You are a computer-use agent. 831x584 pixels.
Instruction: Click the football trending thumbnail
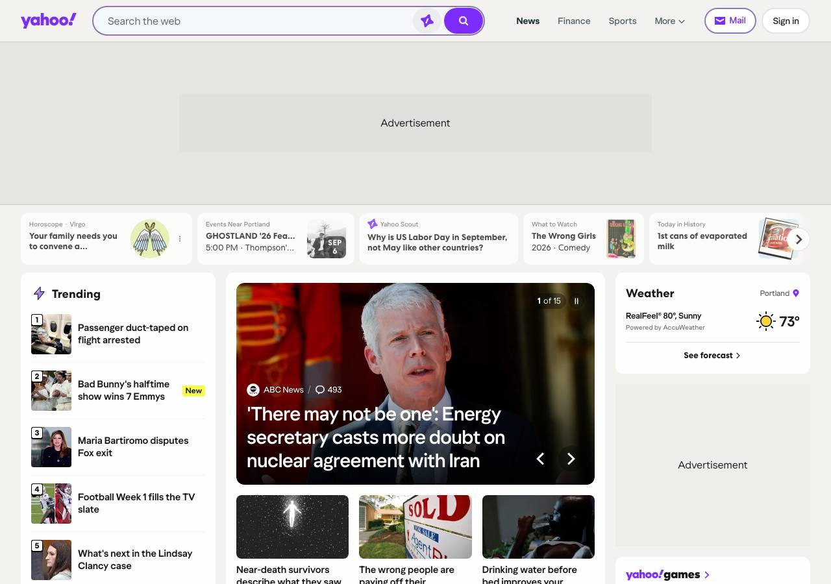pyautogui.click(x=51, y=504)
